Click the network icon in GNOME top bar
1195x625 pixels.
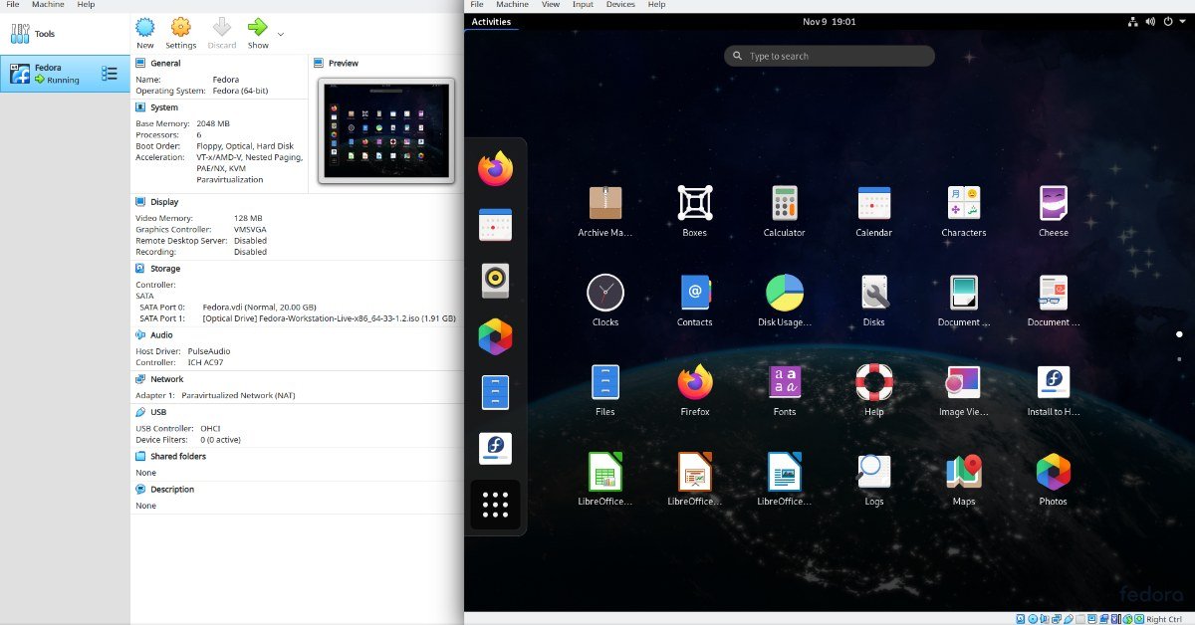click(x=1133, y=21)
